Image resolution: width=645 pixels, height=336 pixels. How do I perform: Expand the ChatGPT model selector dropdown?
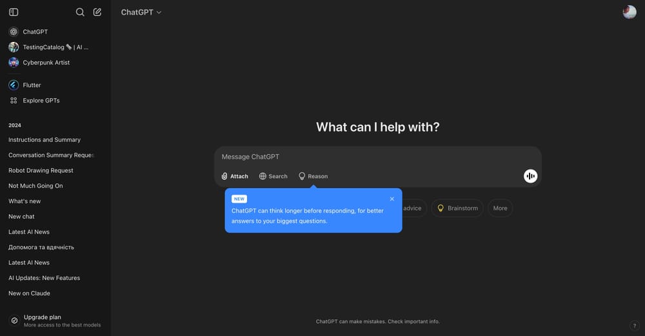point(141,12)
